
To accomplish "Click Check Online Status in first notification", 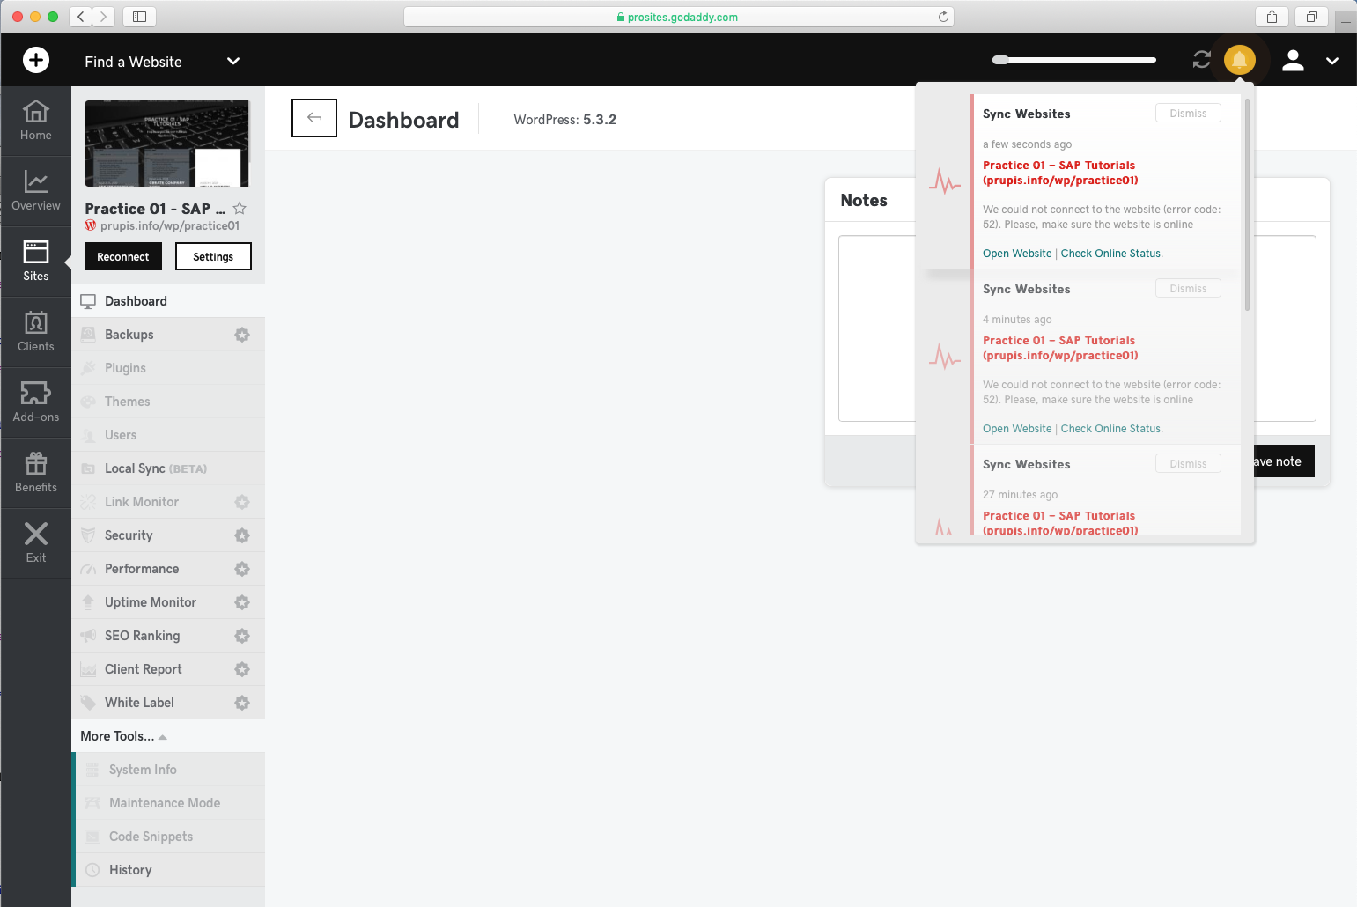I will (x=1110, y=254).
